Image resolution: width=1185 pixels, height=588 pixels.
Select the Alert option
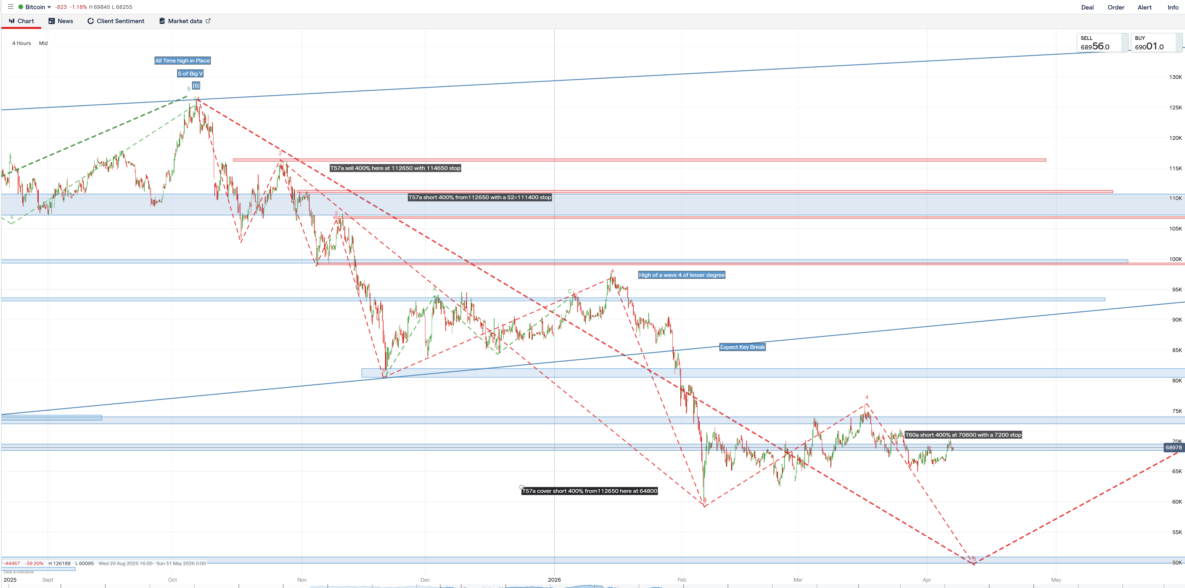[x=1144, y=7]
